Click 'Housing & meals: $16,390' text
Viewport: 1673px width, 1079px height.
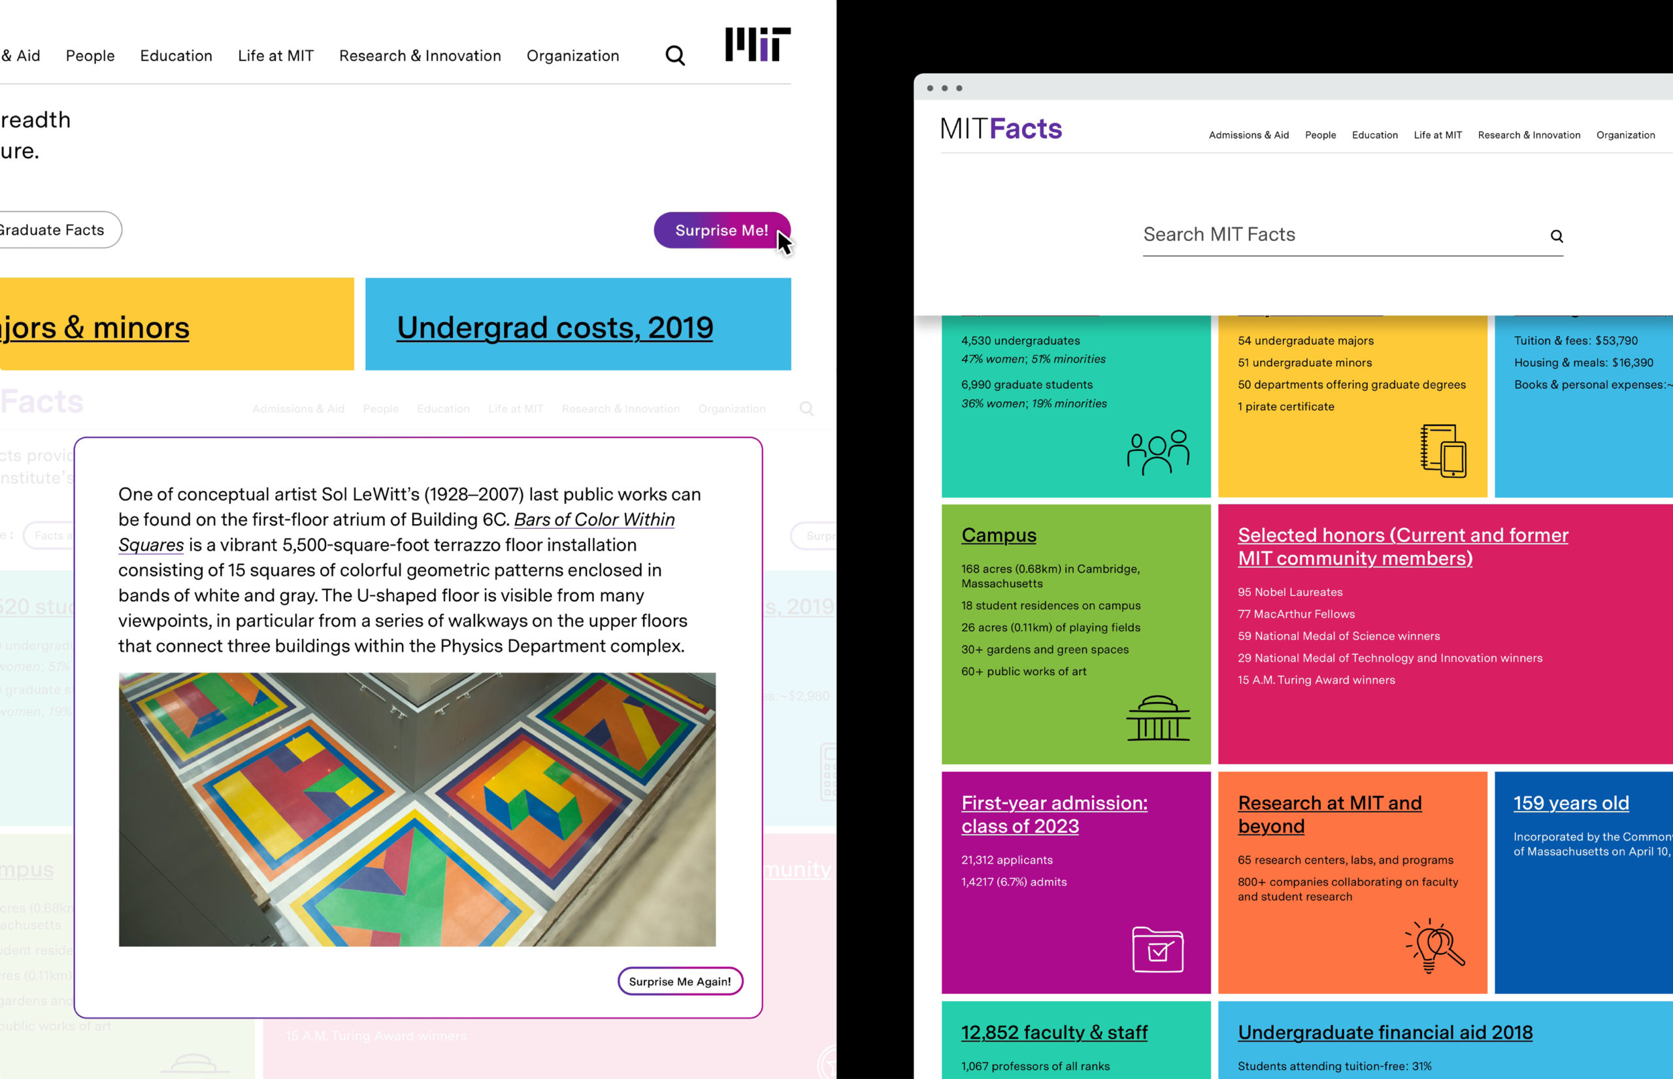[1583, 362]
